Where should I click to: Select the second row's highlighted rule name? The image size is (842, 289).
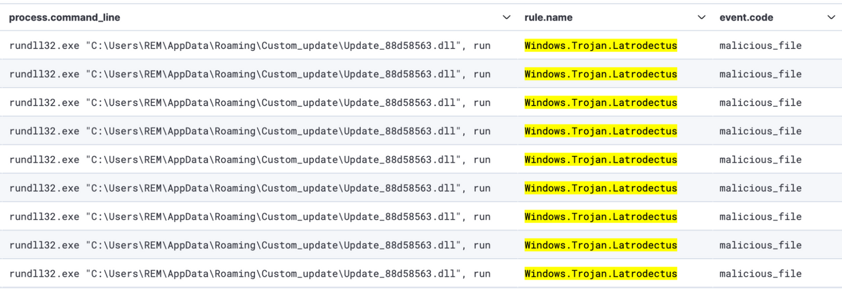(x=601, y=74)
